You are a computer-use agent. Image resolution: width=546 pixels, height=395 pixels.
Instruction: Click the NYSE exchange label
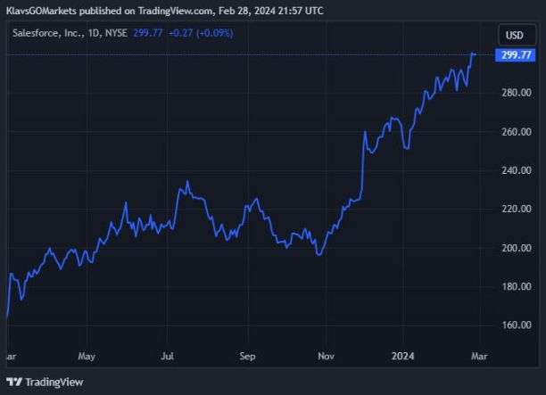(114, 36)
